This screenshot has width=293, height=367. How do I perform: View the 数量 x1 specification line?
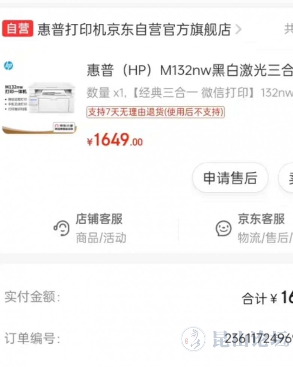point(190,93)
